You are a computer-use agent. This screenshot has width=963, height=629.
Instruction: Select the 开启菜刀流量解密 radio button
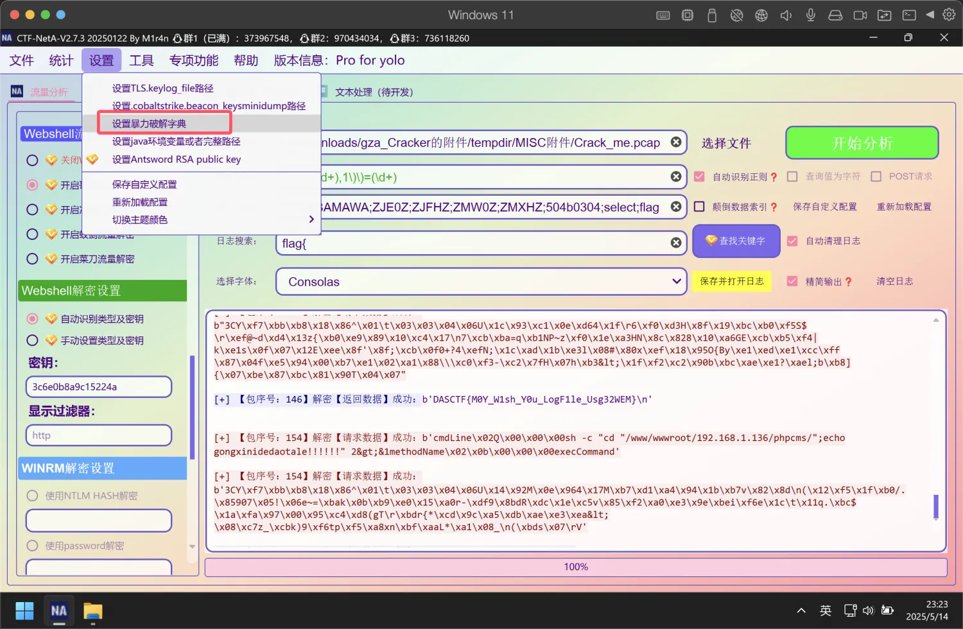pos(32,259)
